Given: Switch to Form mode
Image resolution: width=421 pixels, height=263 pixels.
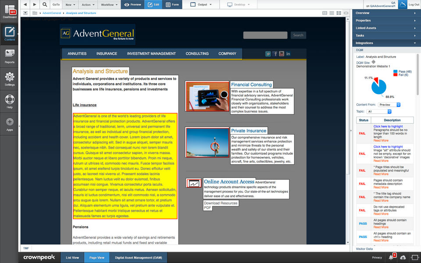Looking at the screenshot, I should [x=172, y=4].
